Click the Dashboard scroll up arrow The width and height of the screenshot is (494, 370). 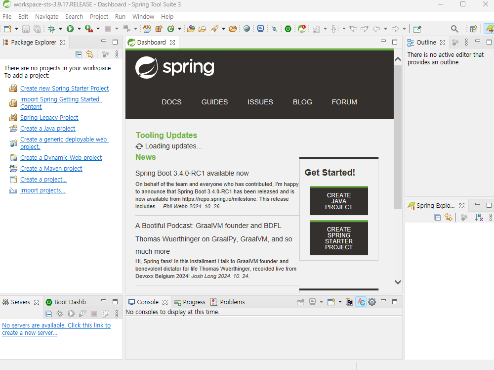click(x=398, y=59)
